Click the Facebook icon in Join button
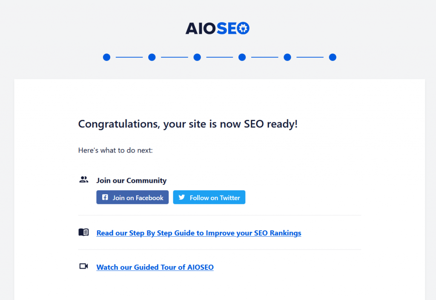 (x=105, y=197)
